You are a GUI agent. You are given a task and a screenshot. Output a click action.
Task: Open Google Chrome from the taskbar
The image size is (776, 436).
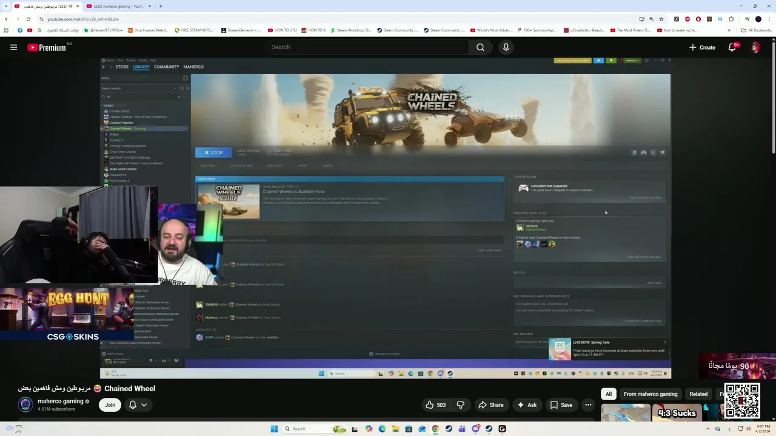pyautogui.click(x=435, y=429)
